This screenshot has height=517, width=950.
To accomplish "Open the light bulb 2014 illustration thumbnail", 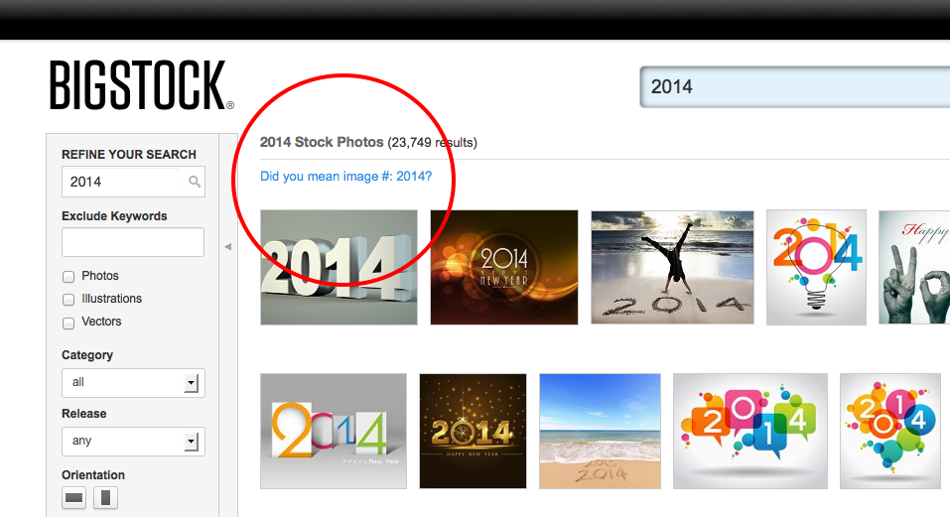I will pyautogui.click(x=816, y=268).
